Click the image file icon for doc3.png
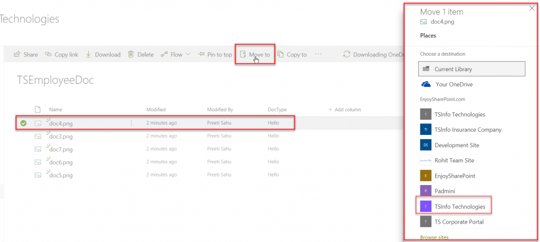The height and width of the screenshot is (242, 540). pyautogui.click(x=38, y=136)
